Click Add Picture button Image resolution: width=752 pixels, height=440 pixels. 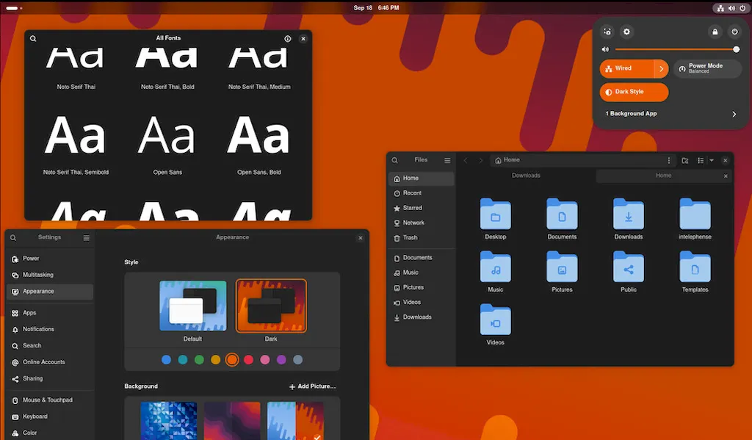[312, 386]
